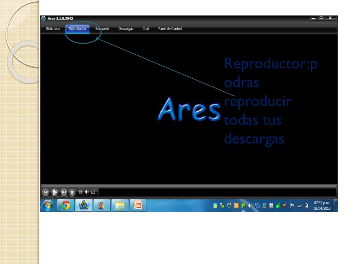Viewport: 352px width, 264px height.
Task: Minimize the Ares window
Action: (313, 18)
